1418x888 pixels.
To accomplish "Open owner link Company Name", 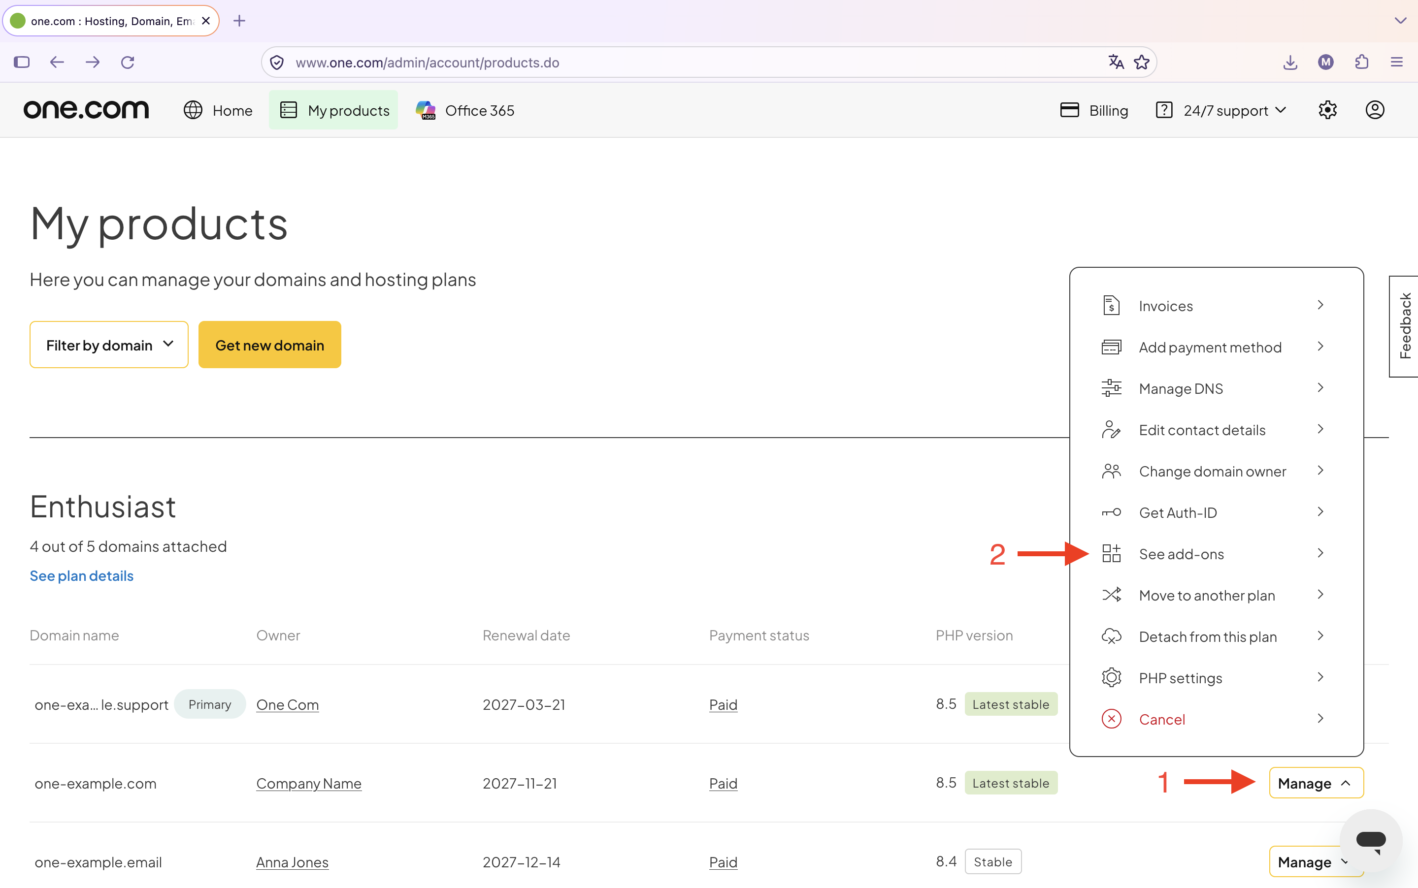I will pos(308,784).
